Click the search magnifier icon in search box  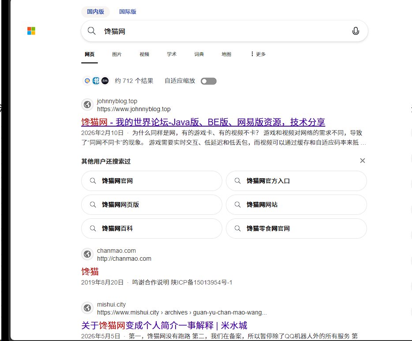(x=91, y=31)
